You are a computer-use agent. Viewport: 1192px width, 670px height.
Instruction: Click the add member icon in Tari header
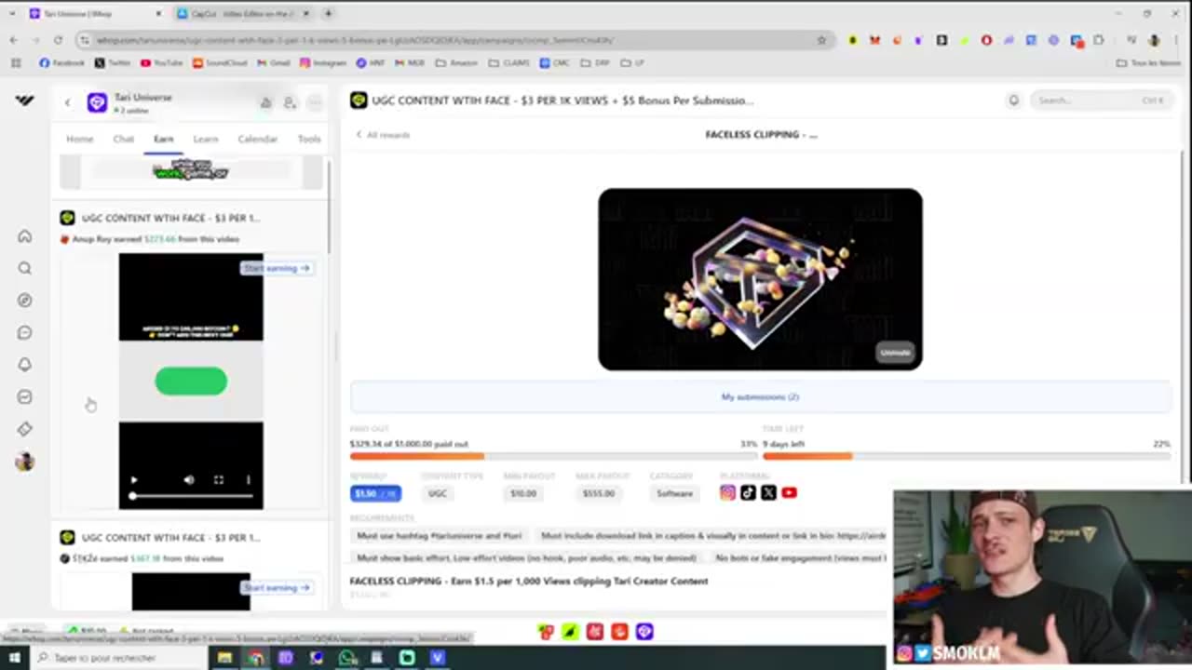click(x=290, y=102)
